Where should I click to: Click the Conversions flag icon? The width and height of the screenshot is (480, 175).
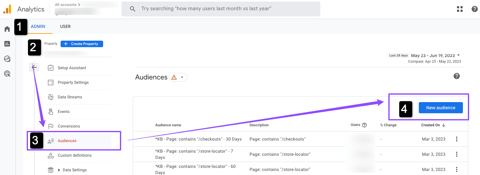tap(51, 126)
